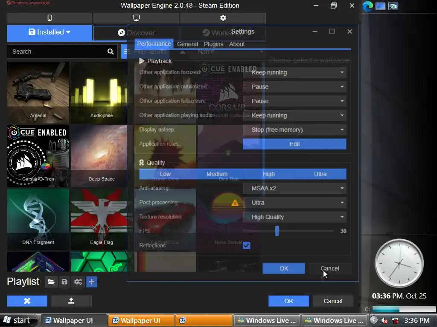The height and width of the screenshot is (327, 437).
Task: Open the Windows start button
Action: tap(19, 320)
